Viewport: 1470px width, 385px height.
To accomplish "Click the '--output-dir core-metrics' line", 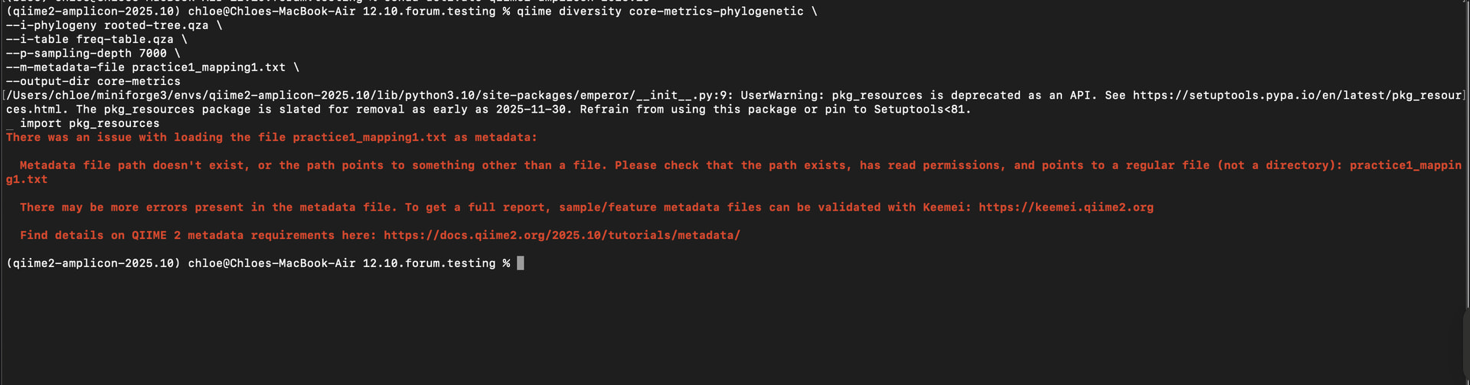I will coord(93,81).
